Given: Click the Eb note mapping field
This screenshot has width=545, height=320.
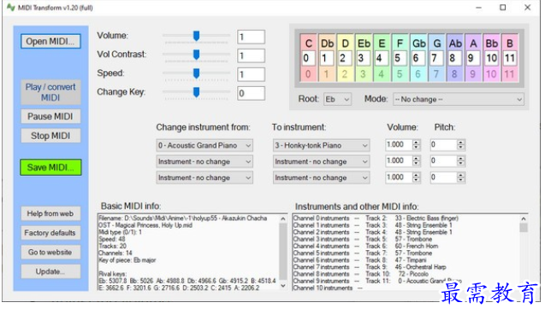Looking at the screenshot, I should (364, 58).
